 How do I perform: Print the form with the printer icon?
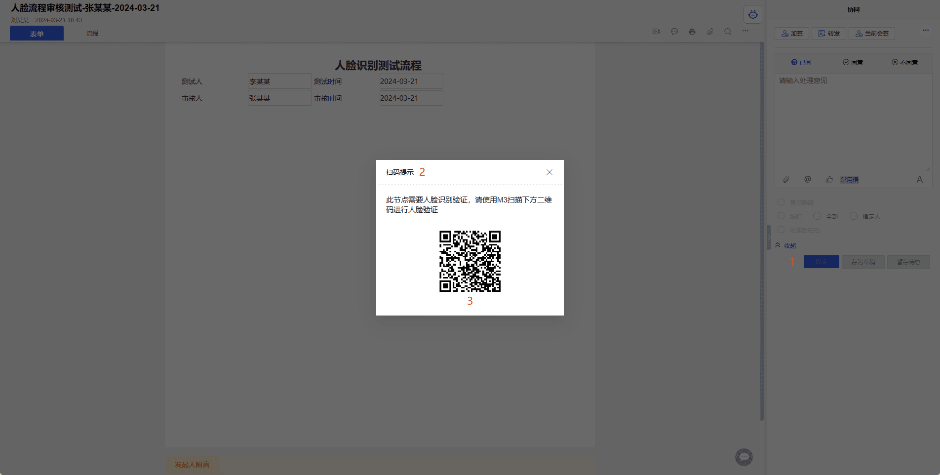(692, 32)
